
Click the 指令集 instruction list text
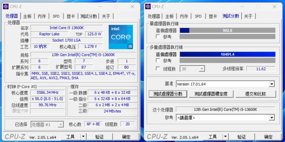point(83,76)
